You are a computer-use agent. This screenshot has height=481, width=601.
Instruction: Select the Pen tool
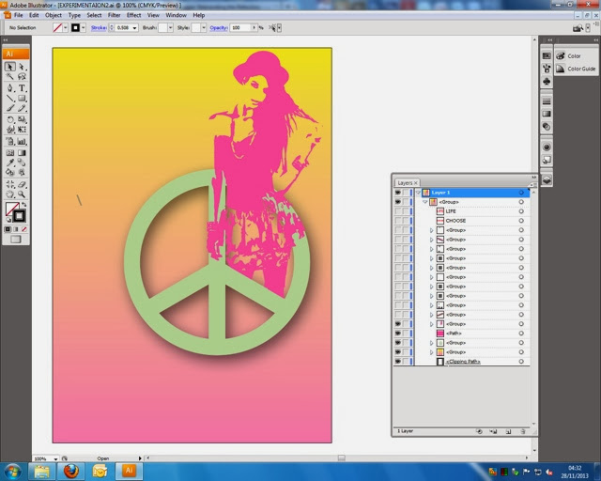[x=10, y=87]
